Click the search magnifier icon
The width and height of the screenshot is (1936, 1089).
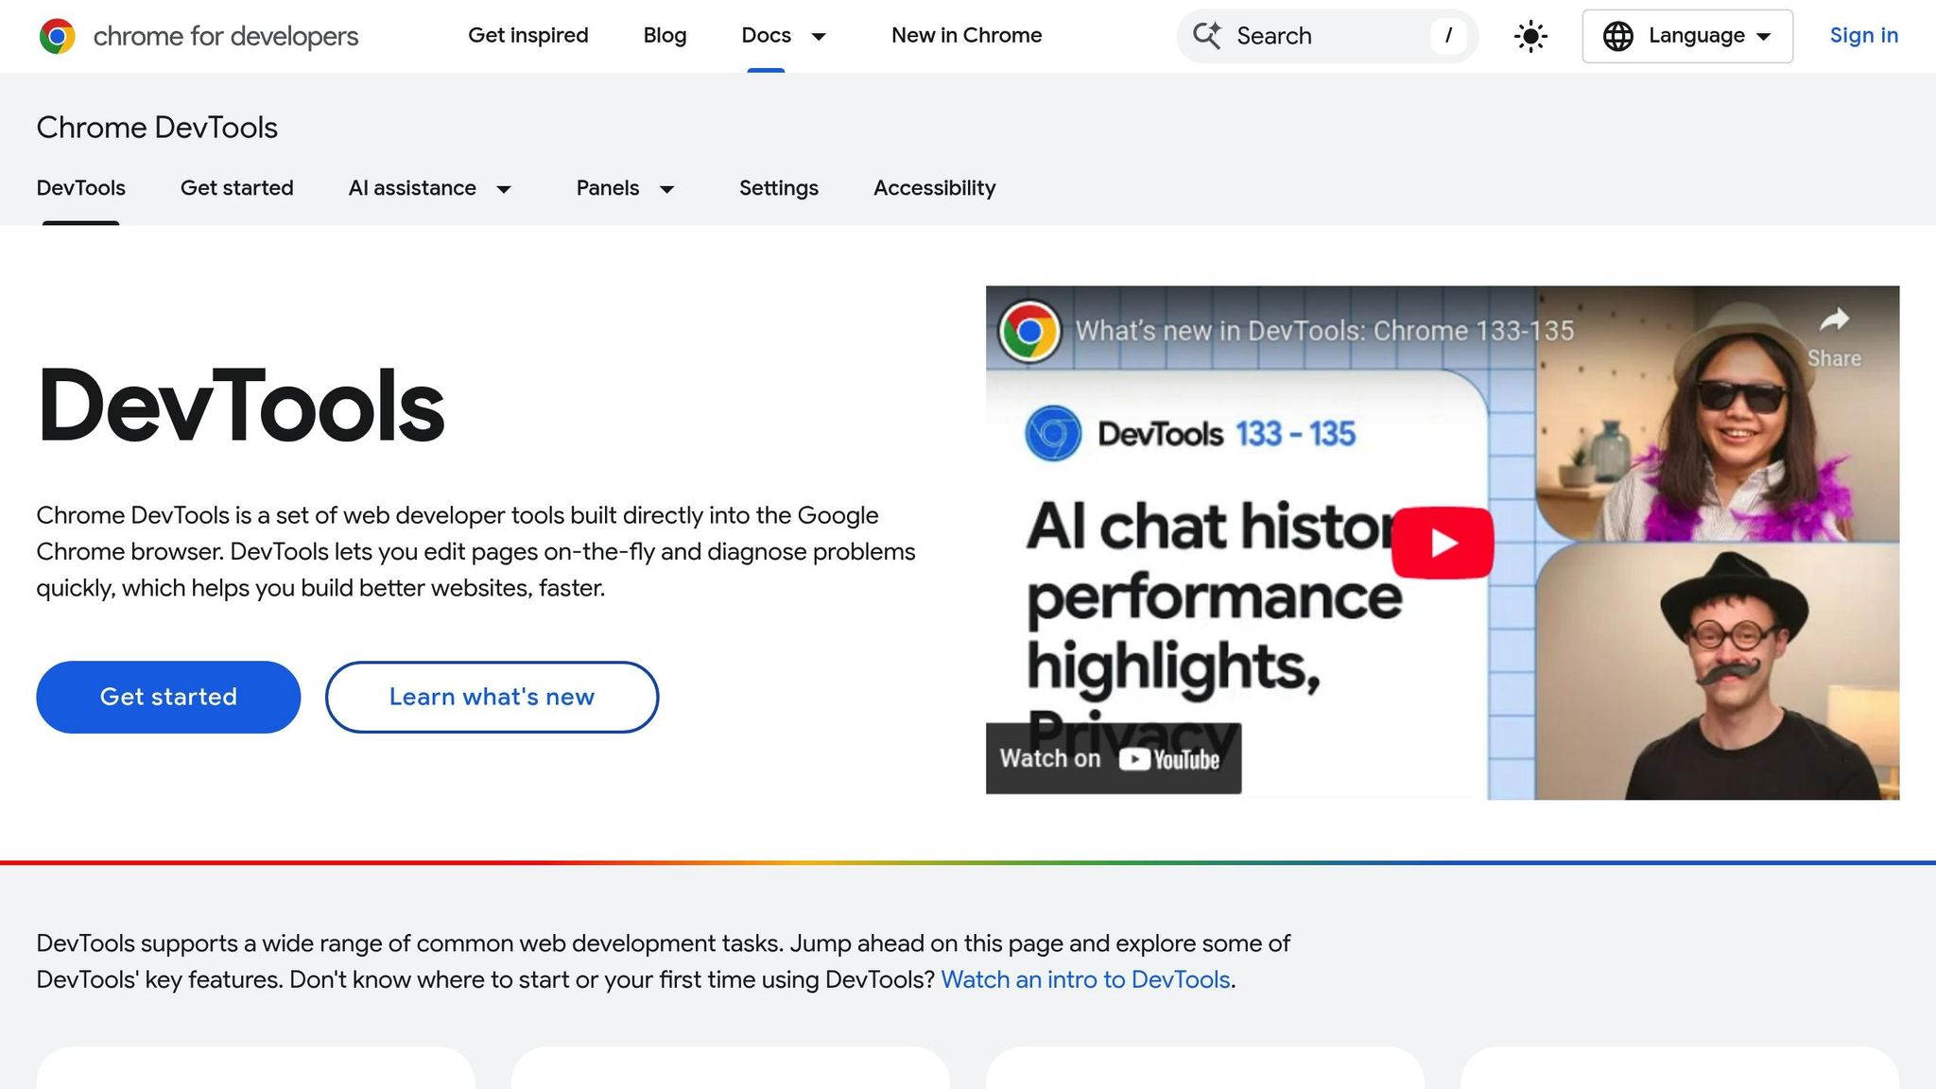coord(1207,36)
